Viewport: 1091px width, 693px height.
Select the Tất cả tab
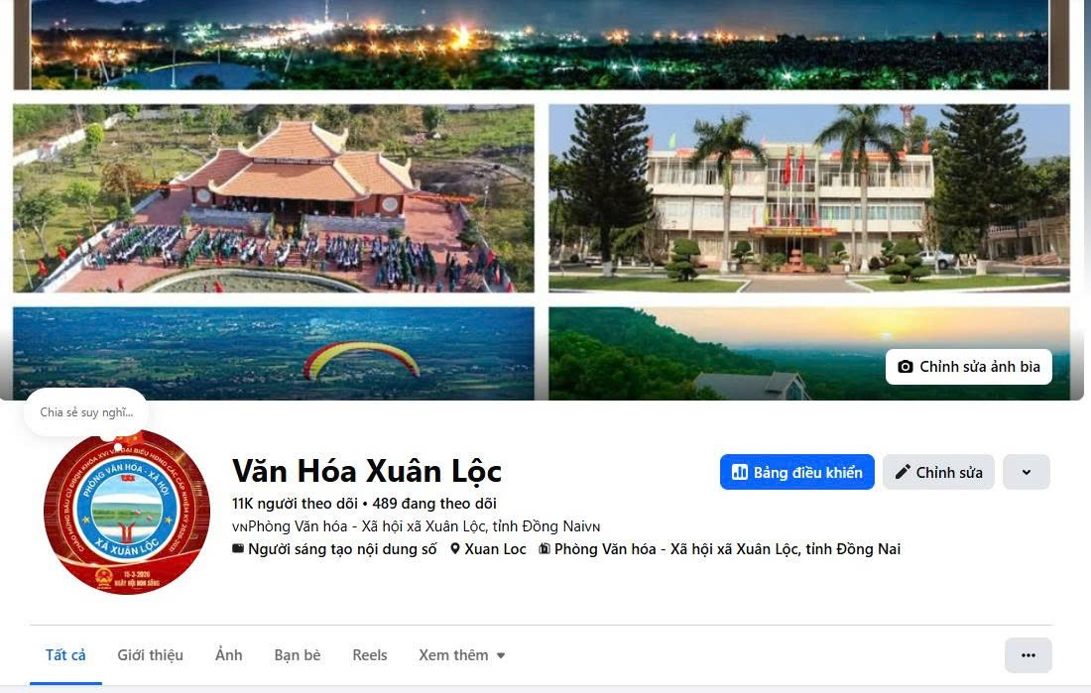(65, 655)
